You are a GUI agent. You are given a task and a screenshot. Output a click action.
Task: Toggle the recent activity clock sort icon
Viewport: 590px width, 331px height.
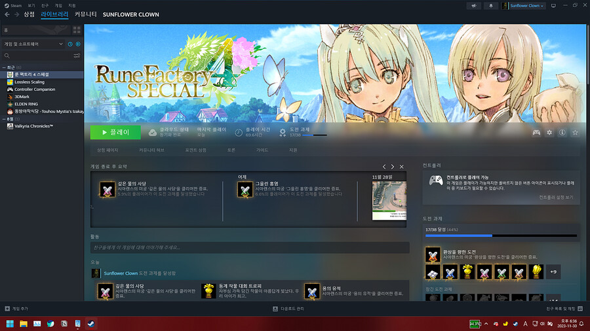click(70, 44)
